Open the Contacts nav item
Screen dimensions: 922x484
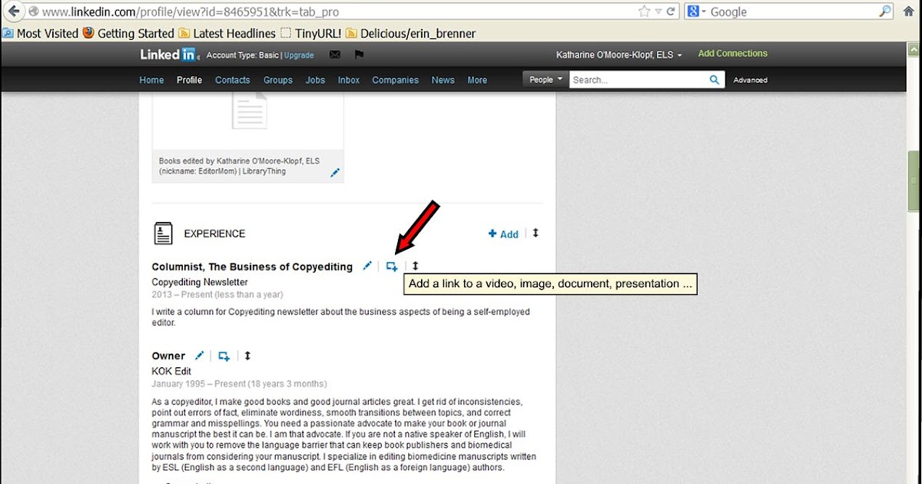tap(233, 80)
